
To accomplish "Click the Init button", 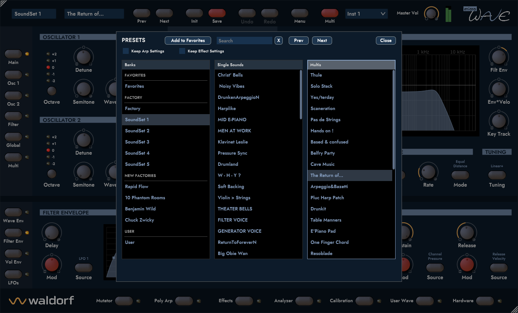I will pos(194,13).
